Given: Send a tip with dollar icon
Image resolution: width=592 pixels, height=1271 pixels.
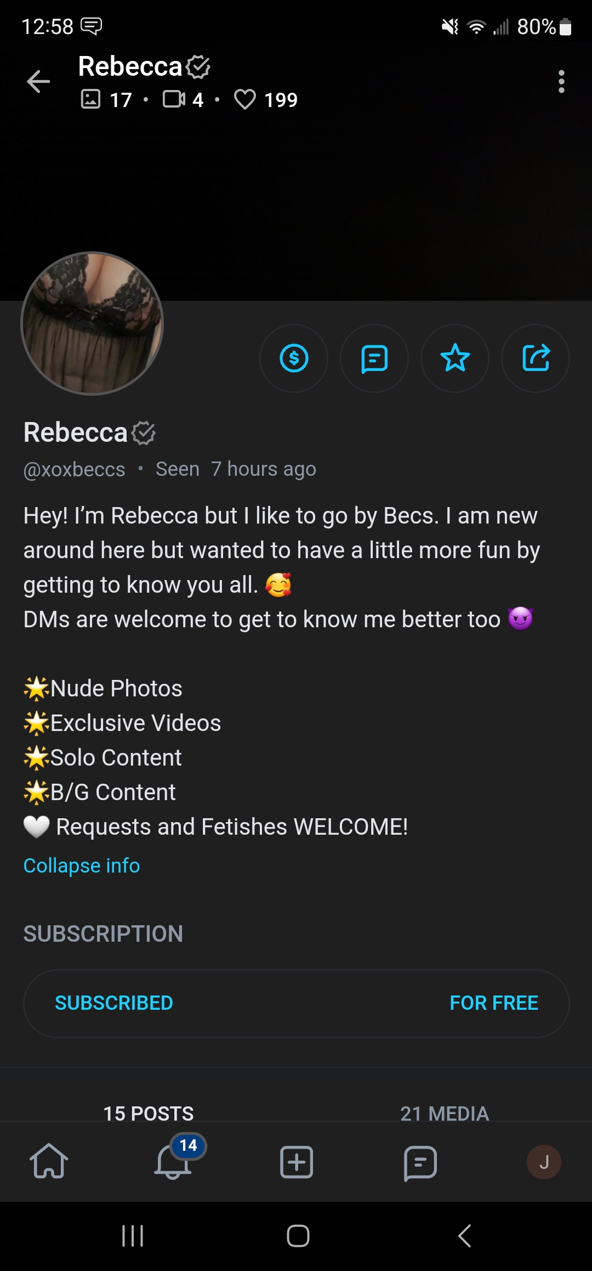Looking at the screenshot, I should (x=294, y=358).
